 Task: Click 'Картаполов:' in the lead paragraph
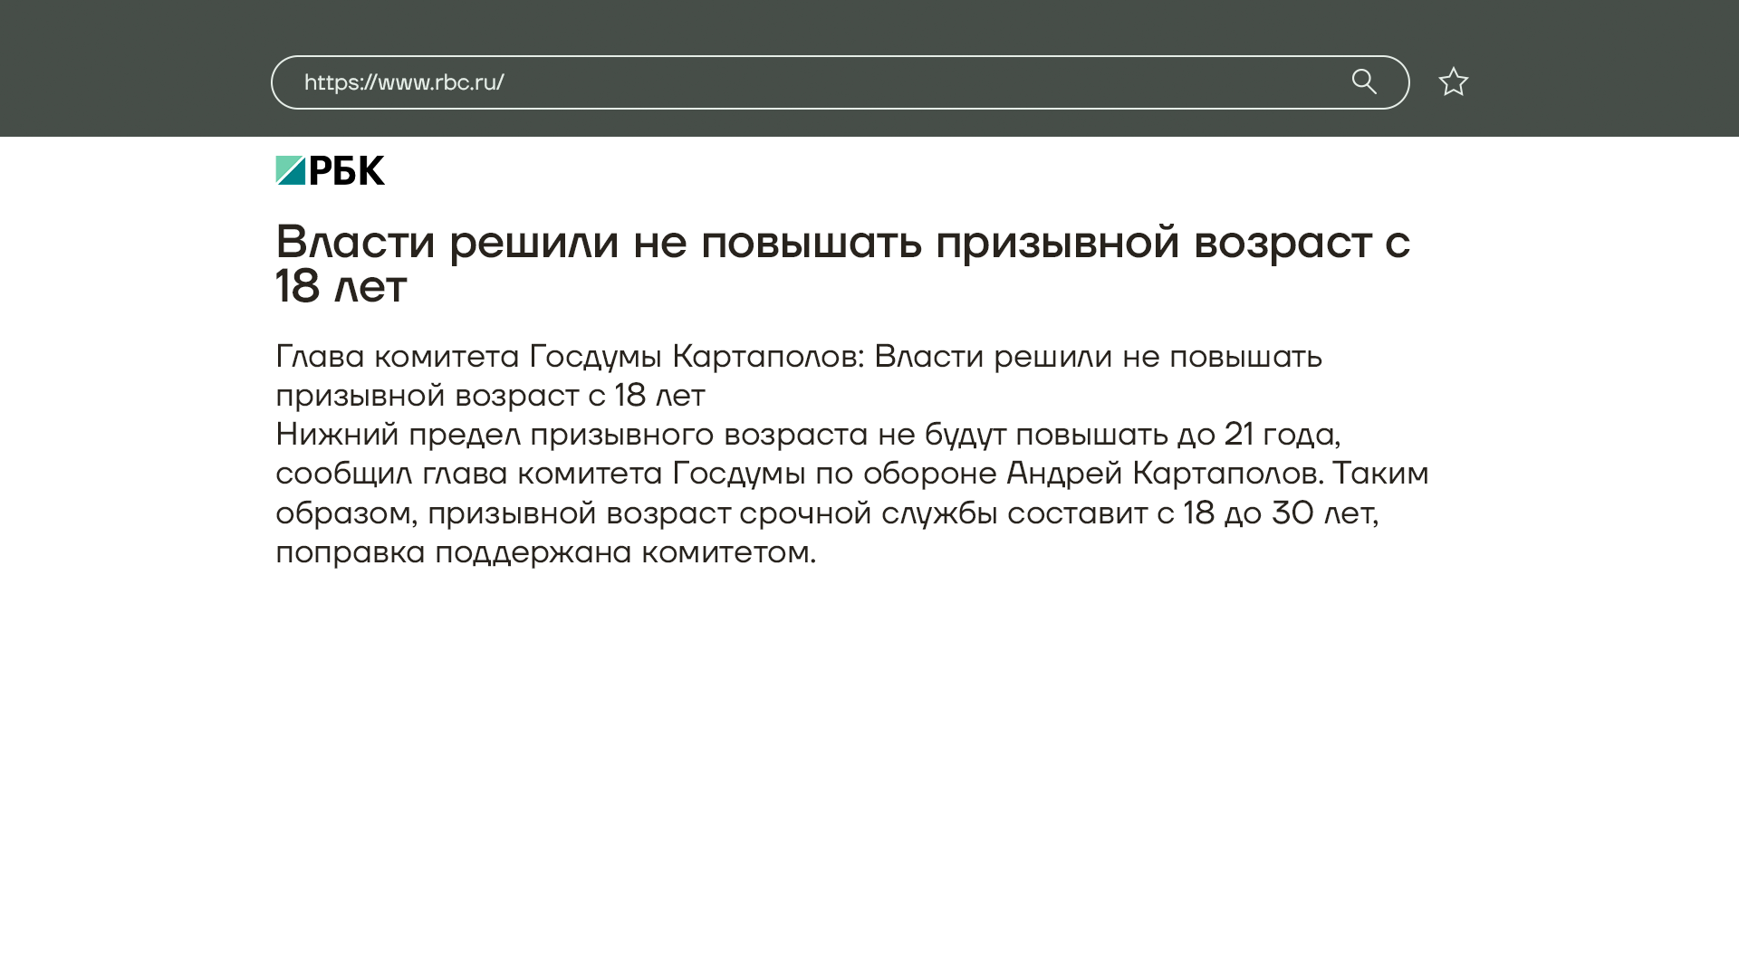coord(768,357)
